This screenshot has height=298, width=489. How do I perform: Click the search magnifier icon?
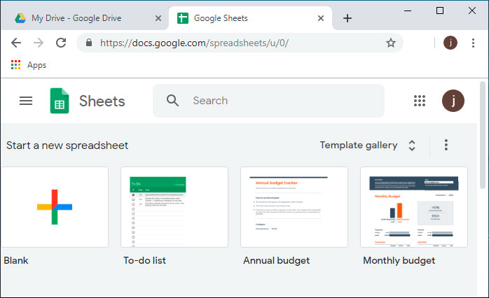coord(172,101)
